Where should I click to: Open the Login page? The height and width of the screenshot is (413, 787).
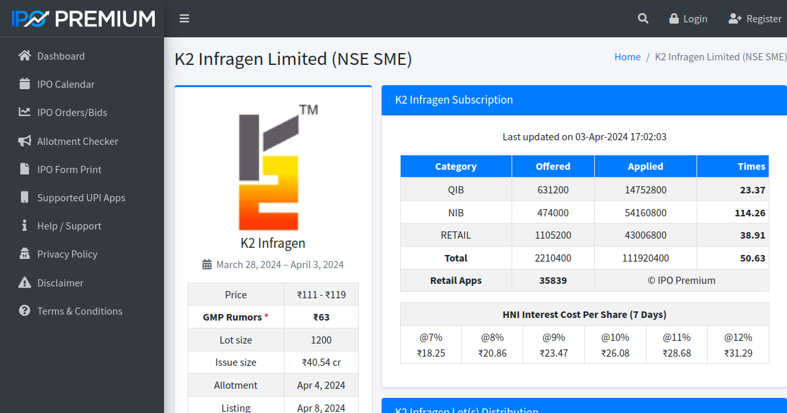pyautogui.click(x=688, y=18)
